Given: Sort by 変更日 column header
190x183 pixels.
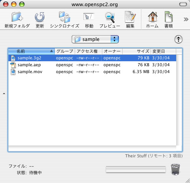Looking at the screenshot, I should (x=164, y=51).
